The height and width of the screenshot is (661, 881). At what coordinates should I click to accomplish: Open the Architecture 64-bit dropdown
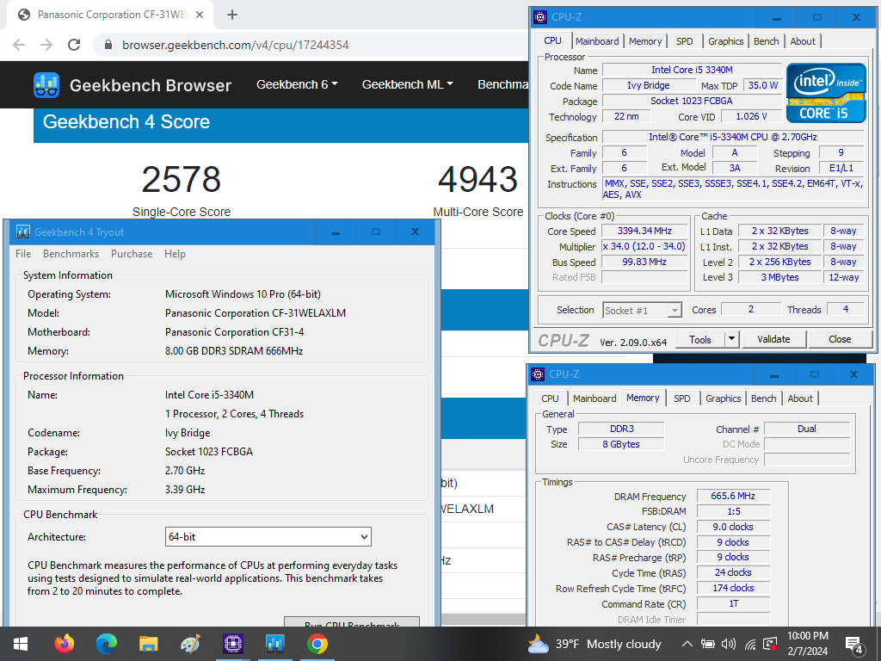[x=268, y=537]
